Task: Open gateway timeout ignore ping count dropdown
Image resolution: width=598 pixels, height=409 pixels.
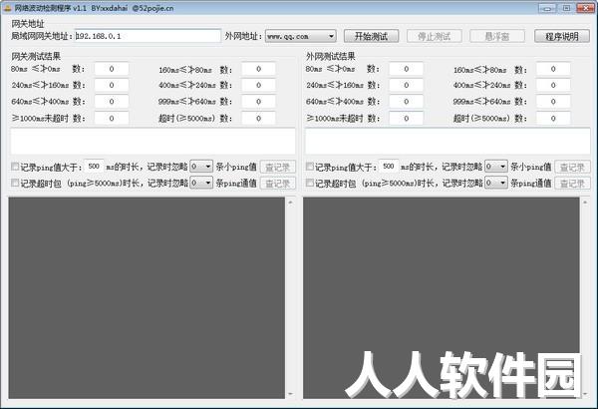Action: tap(201, 183)
